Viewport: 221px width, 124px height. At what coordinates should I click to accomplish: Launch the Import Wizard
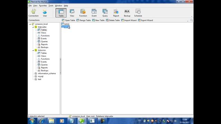pos(129,20)
